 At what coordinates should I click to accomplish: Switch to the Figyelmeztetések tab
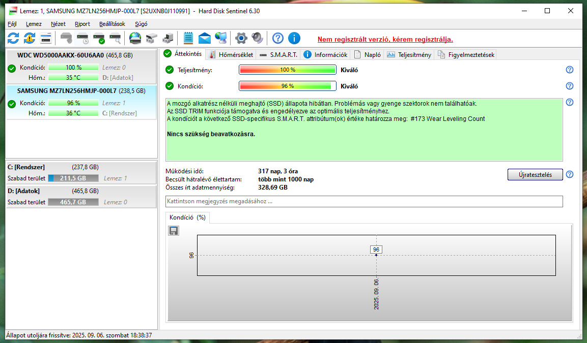pyautogui.click(x=466, y=54)
